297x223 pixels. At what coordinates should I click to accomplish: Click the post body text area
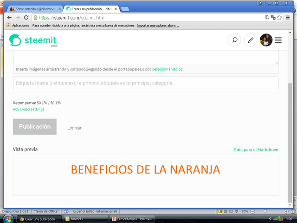coord(145,58)
